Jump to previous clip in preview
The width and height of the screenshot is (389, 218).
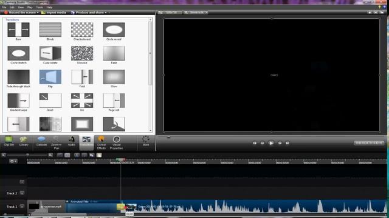tap(255, 143)
